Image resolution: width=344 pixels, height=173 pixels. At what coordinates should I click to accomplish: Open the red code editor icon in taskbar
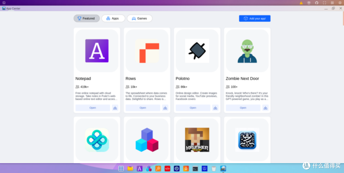pos(168,169)
